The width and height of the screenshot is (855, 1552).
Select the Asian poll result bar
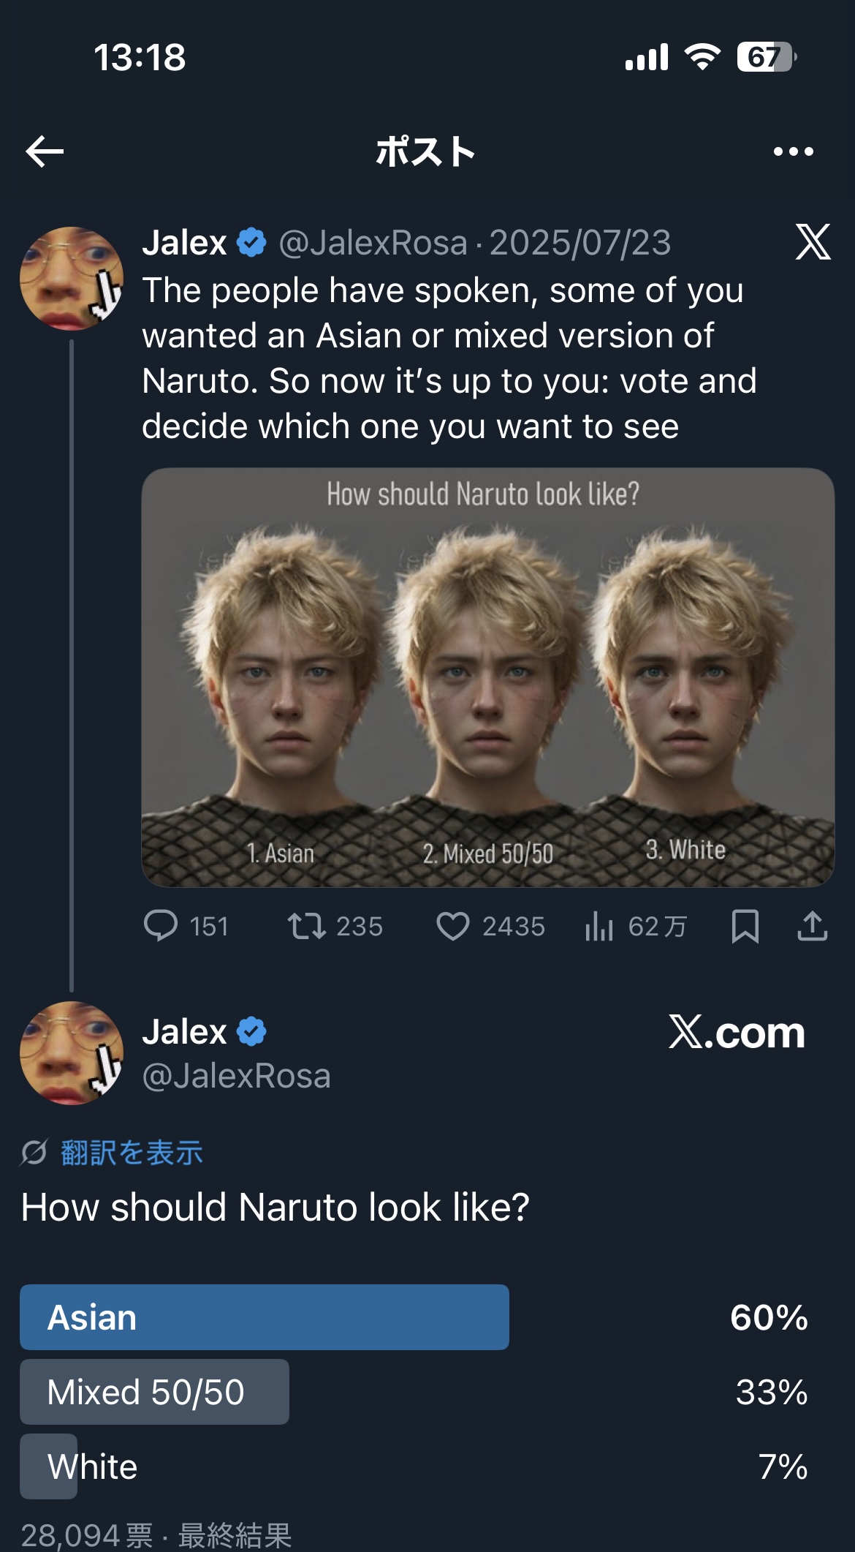point(265,1317)
